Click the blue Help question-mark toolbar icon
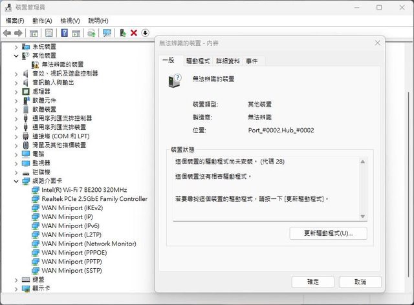The image size is (414, 305). [64, 33]
